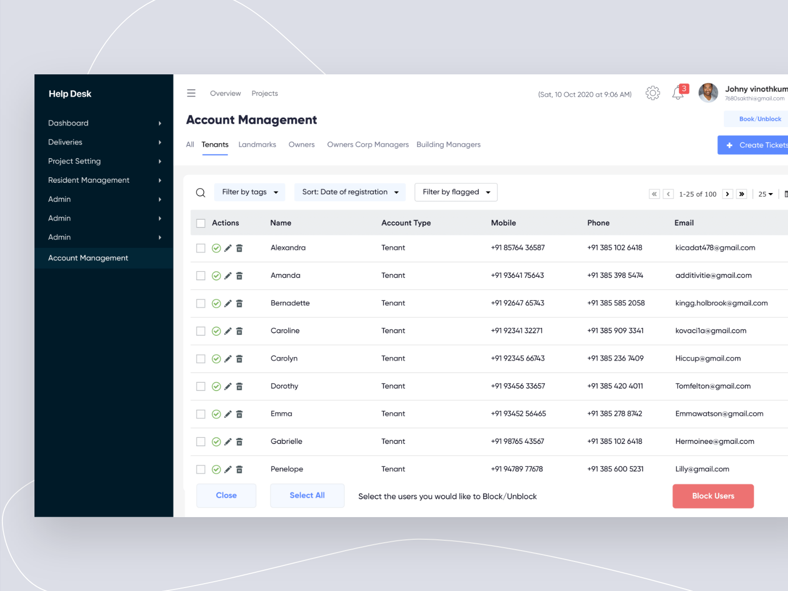Edit Amanda's record with the pencil icon
Screen dimensions: 788x591
coord(227,276)
